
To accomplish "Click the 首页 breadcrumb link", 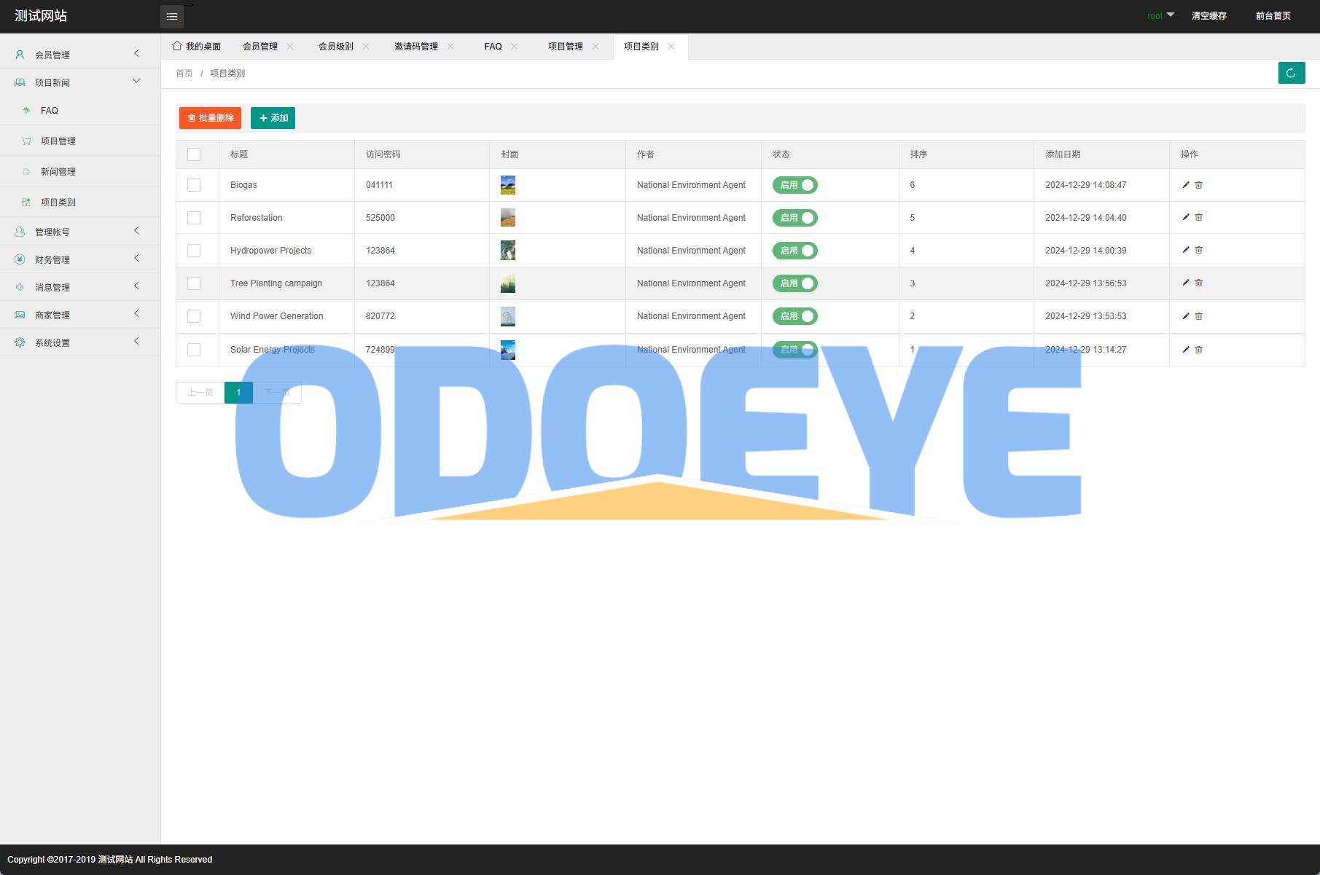I will pos(184,74).
